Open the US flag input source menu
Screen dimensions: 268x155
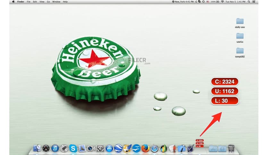tap(208, 2)
